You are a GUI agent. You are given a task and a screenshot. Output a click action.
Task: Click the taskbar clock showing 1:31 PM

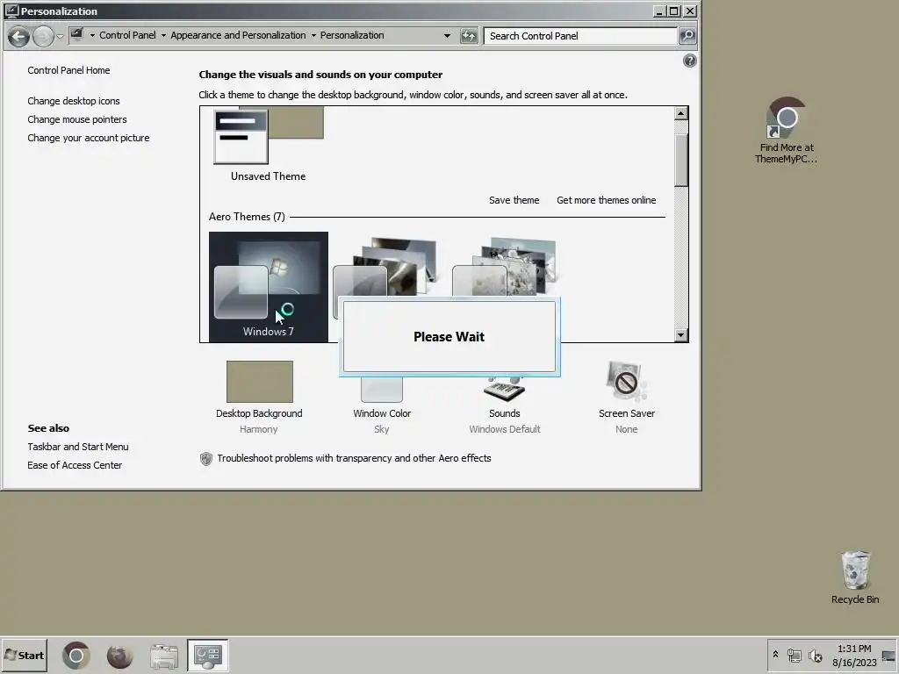(x=854, y=656)
